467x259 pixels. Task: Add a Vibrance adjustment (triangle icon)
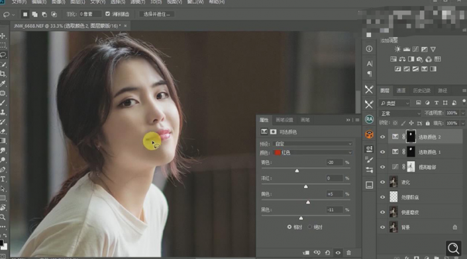click(433, 50)
